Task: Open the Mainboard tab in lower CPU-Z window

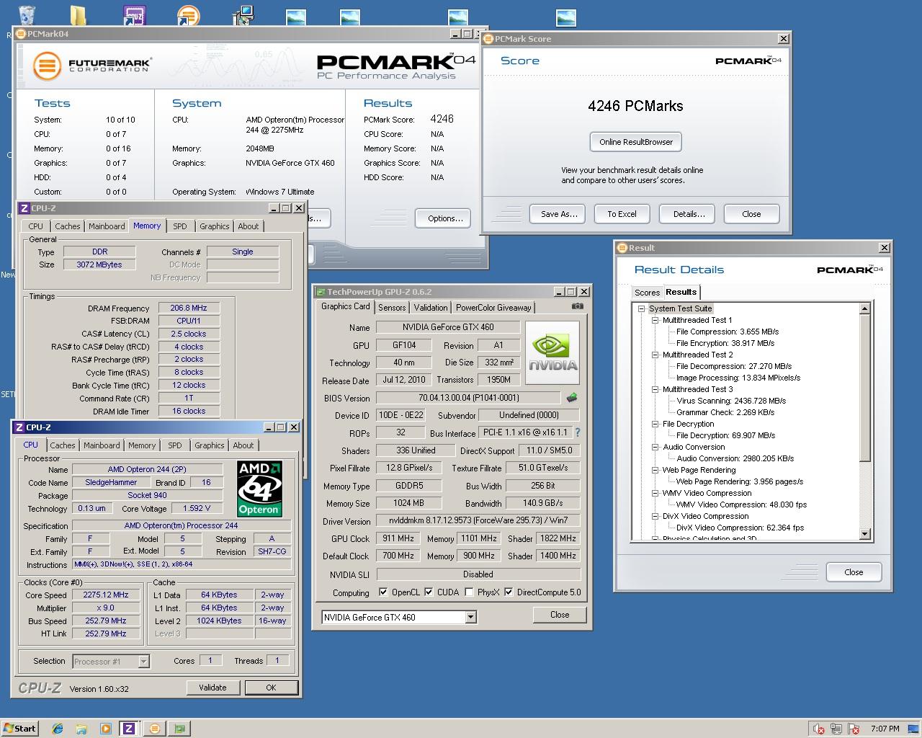Action: 102,445
